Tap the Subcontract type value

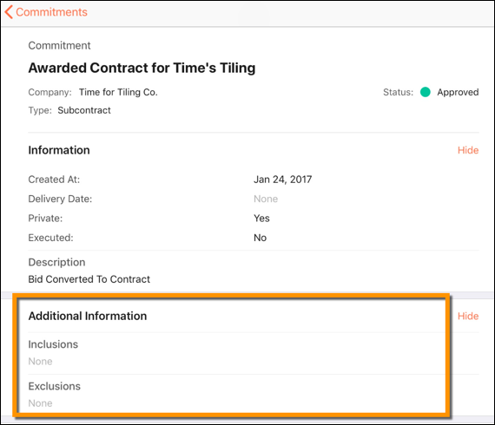84,110
